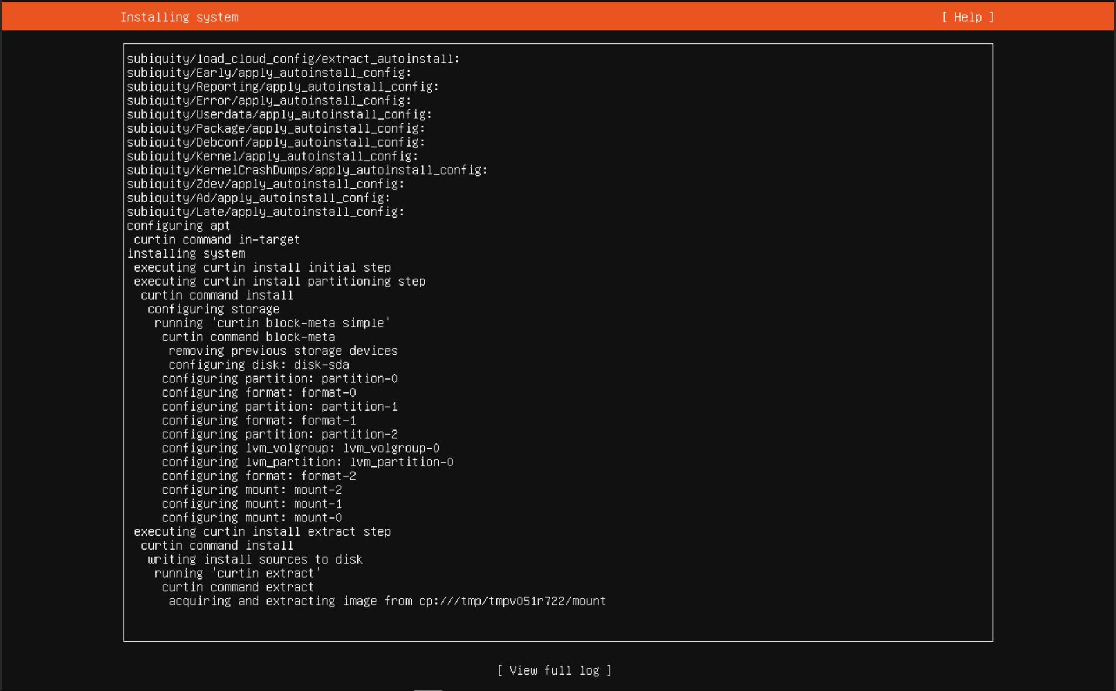Click 'executing curtin install extract step' line

point(262,531)
